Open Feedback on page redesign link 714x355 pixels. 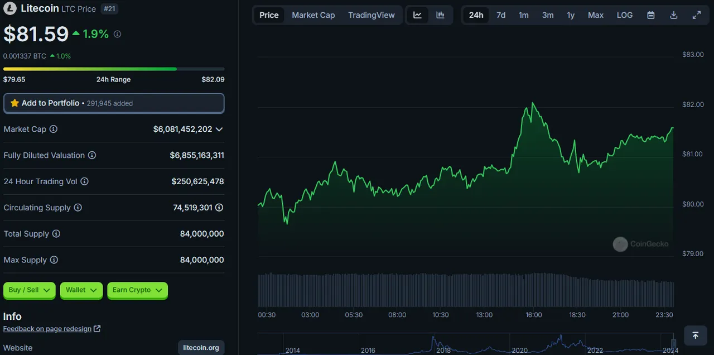click(x=47, y=329)
